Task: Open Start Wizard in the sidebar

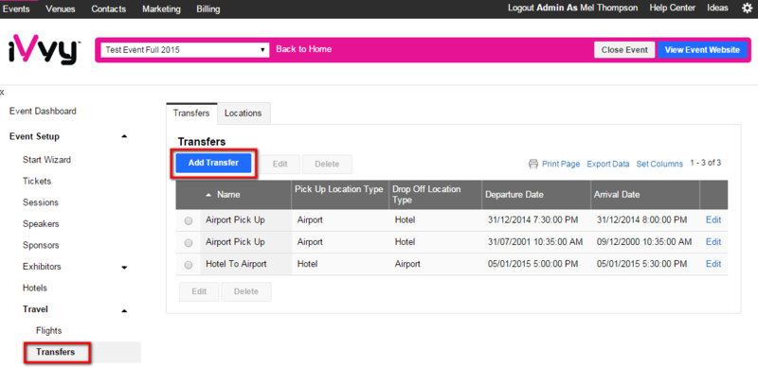Action: pyautogui.click(x=46, y=160)
